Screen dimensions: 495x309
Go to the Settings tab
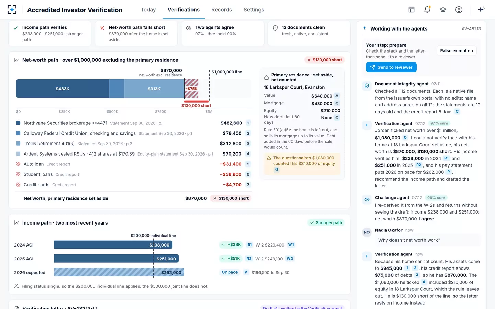(x=254, y=10)
